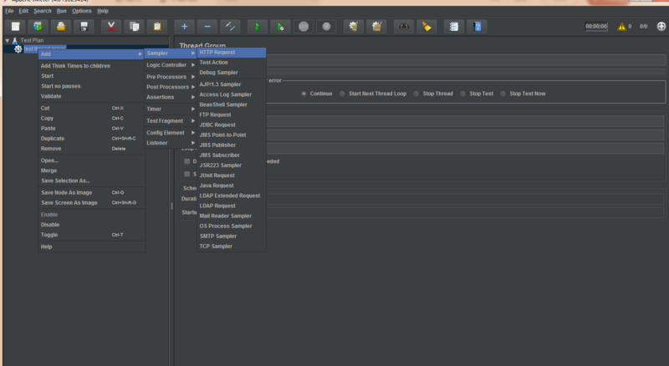Open the Logic Controller submenu

171,65
